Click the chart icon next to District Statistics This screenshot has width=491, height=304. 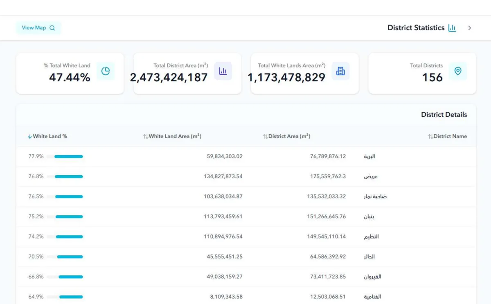(452, 28)
